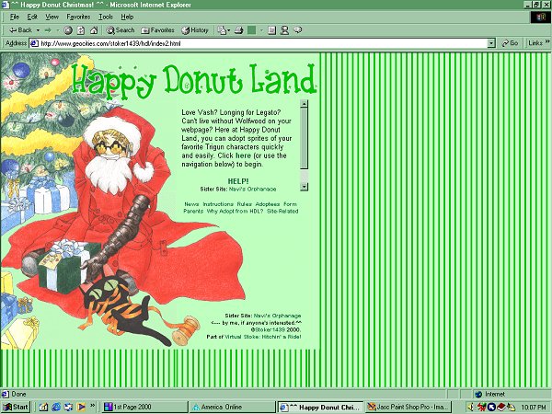The image size is (552, 414).
Task: Click the intro text scroll up arrow
Action: coord(304,103)
